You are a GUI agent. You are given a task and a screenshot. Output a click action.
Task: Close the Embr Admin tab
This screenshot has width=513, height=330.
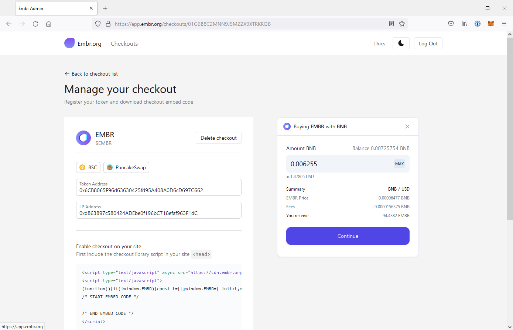pyautogui.click(x=91, y=8)
